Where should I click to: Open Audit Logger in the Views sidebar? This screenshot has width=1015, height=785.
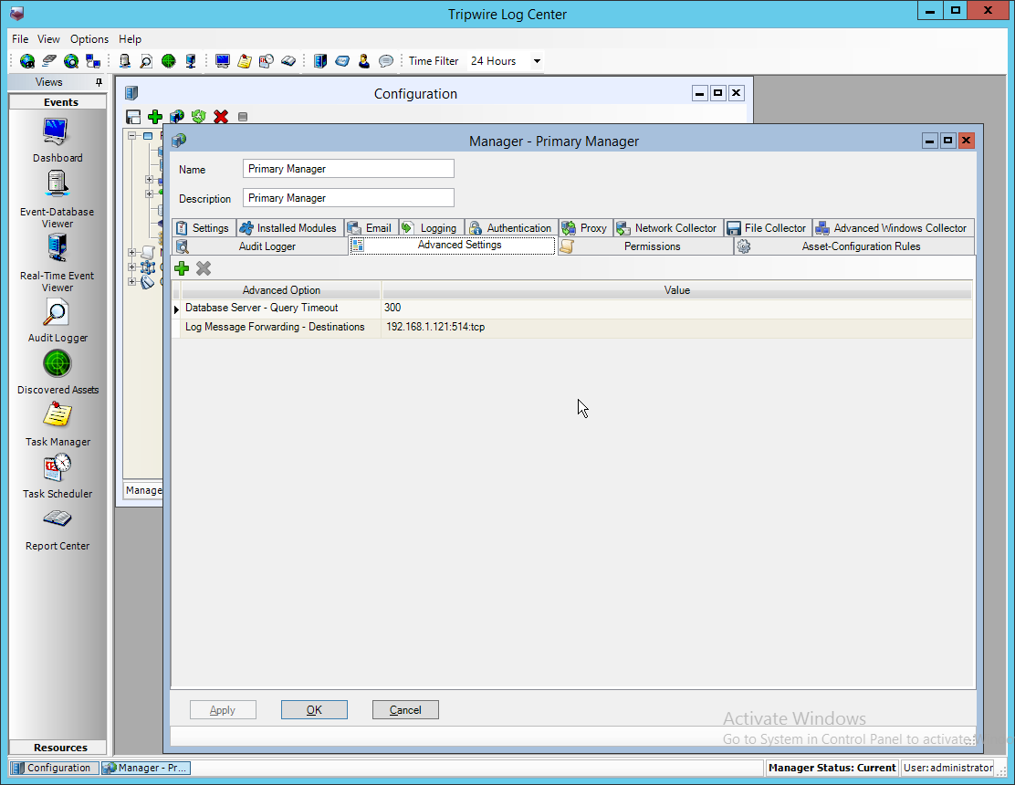pyautogui.click(x=57, y=320)
